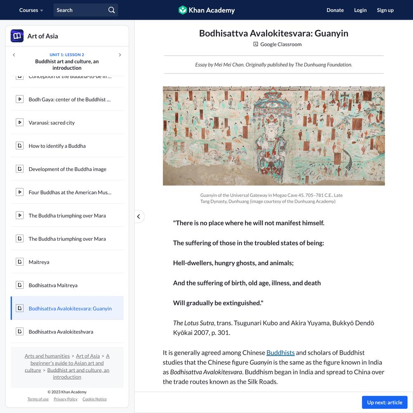This screenshot has width=413, height=413.
Task: Open Four Buddhas at the American Mus… video
Action: click(x=67, y=192)
